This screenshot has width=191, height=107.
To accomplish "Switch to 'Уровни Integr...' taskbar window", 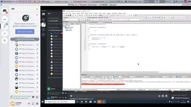I will tap(61, 1).
